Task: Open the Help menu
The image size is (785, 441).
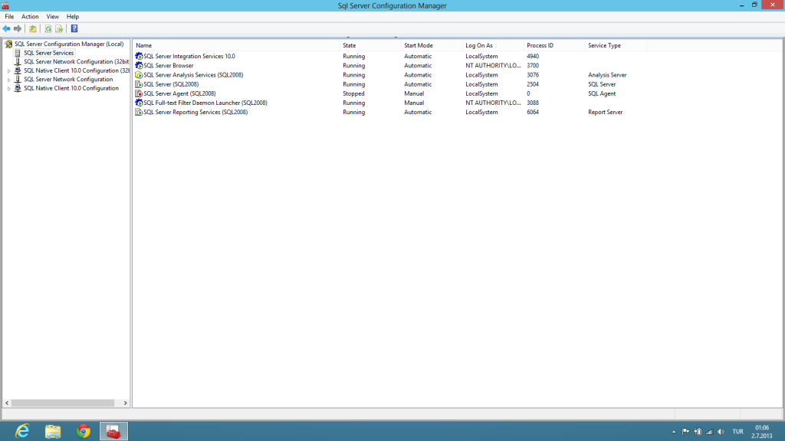Action: pyautogui.click(x=73, y=17)
